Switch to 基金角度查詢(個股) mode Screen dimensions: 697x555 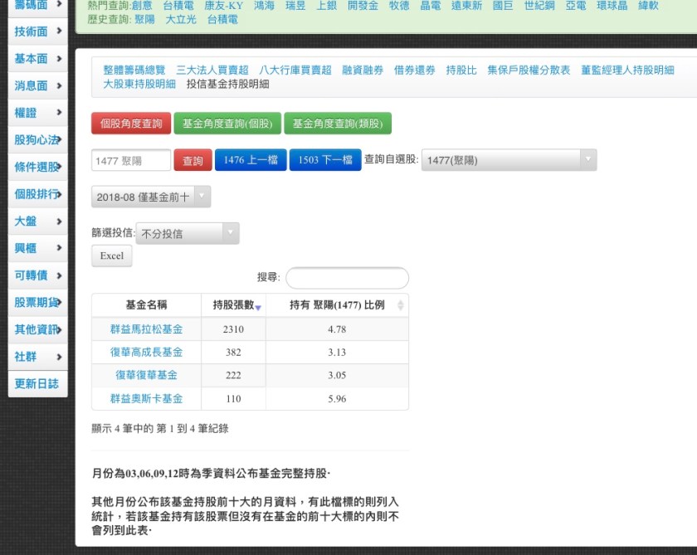(x=227, y=124)
